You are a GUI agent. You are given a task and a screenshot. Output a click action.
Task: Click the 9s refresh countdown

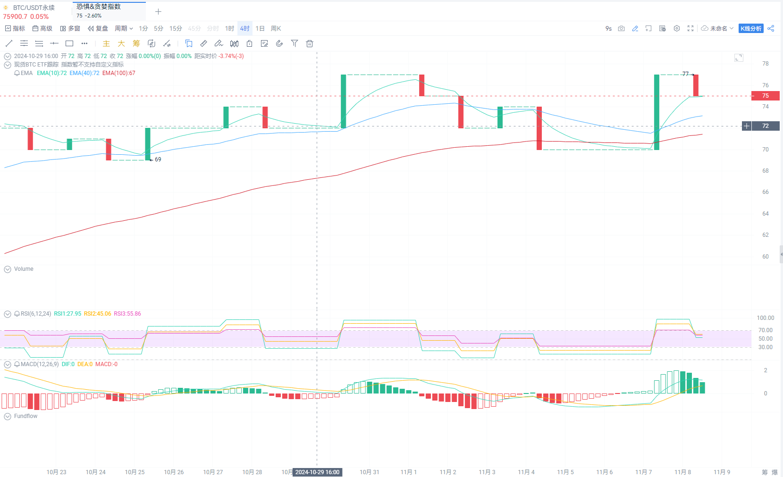click(608, 28)
